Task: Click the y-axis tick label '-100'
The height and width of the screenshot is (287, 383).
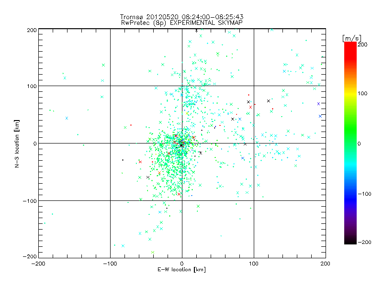Action: (30, 201)
